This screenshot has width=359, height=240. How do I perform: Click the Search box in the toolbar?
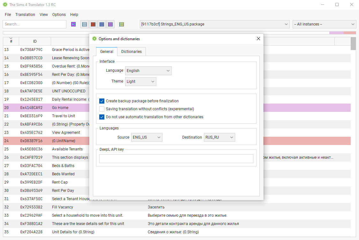[34, 24]
